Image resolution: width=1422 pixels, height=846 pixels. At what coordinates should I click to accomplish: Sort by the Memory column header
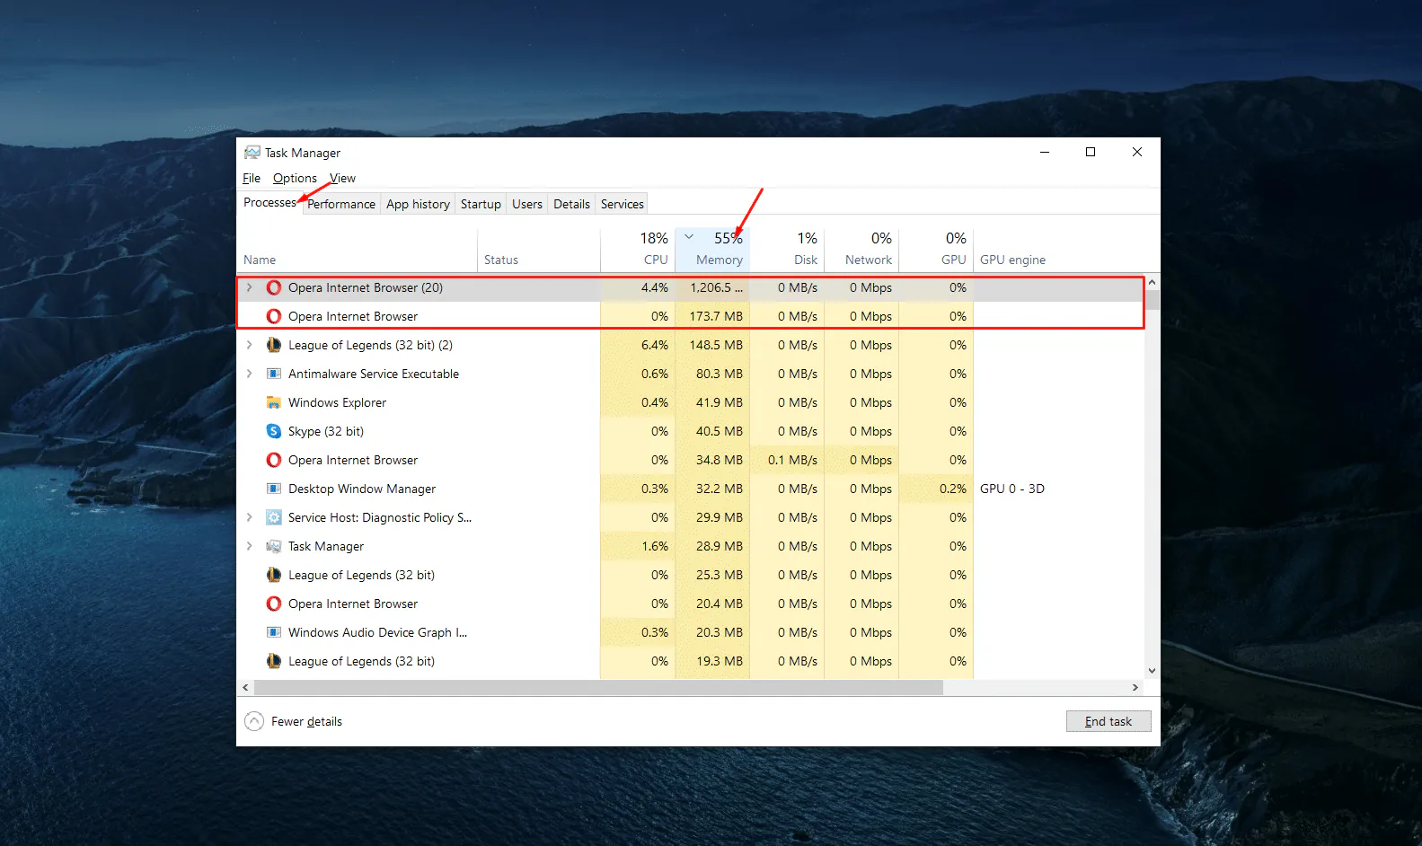(x=712, y=249)
